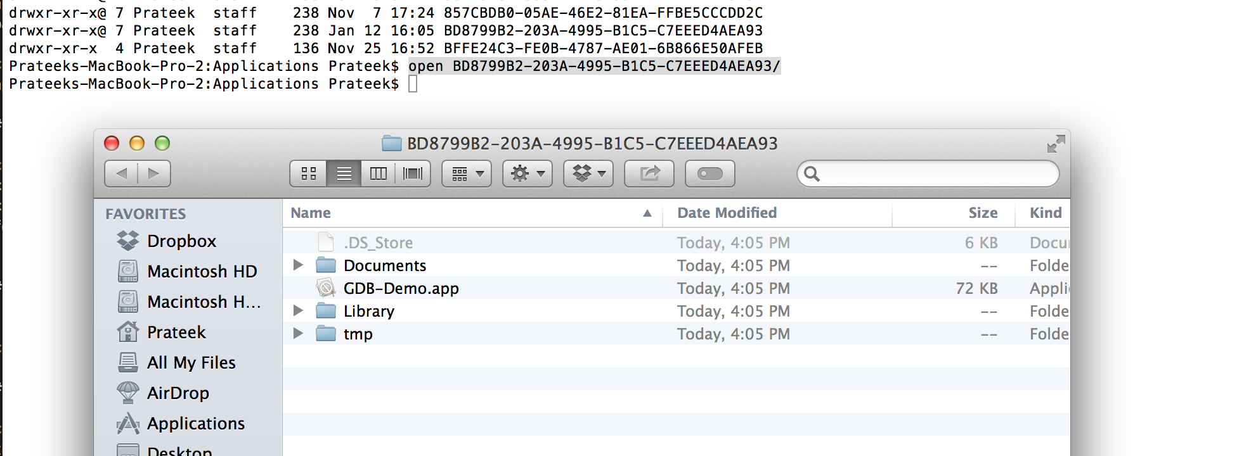Open Dropbox in the sidebar
1258x456 pixels.
(188, 241)
